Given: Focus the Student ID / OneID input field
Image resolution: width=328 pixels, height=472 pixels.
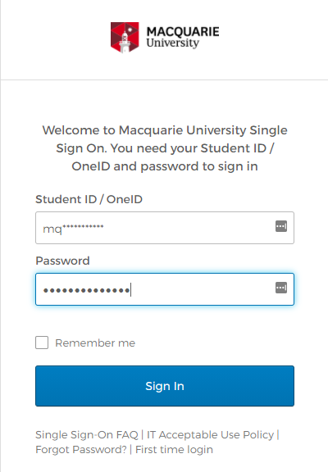Looking at the screenshot, I should [165, 228].
